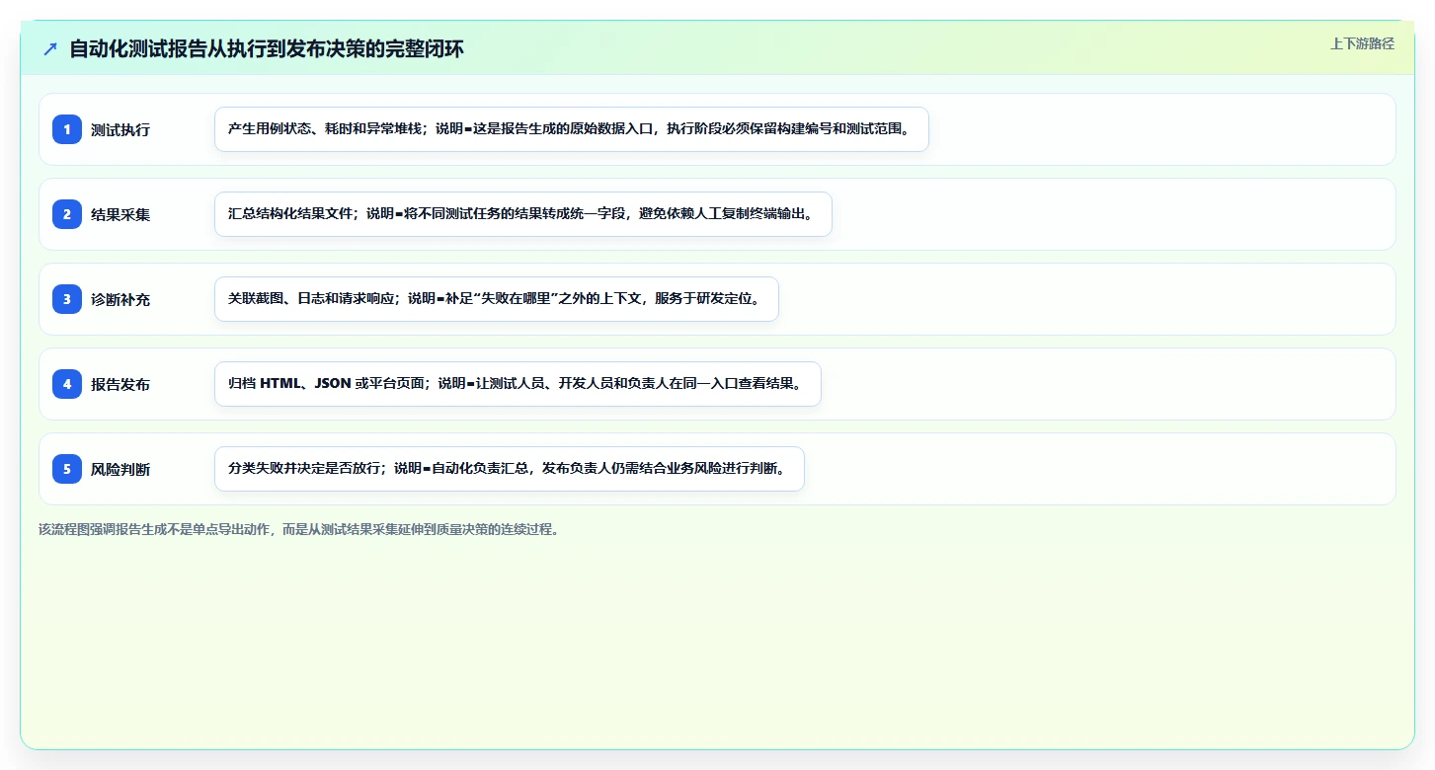Click the 上下游路径 label in header
Screen dimensions: 1435x770
click(x=1362, y=43)
